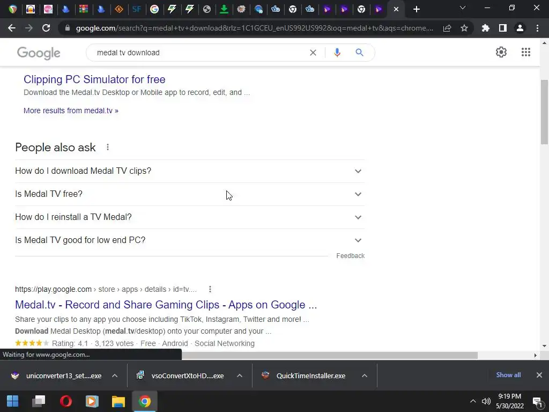Image resolution: width=549 pixels, height=412 pixels.
Task: View site information via the lock icon
Action: click(68, 28)
